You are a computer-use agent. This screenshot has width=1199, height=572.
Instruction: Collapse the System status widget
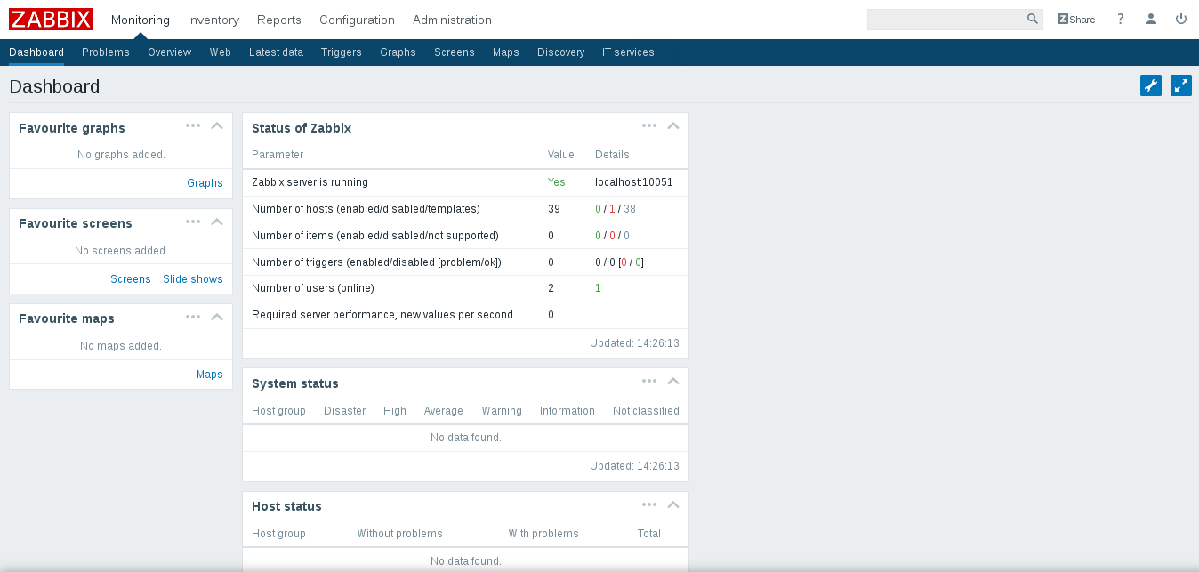pyautogui.click(x=673, y=381)
